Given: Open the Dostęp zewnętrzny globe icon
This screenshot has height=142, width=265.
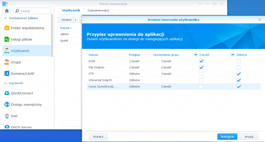Looking at the screenshot, I should (x=7, y=104).
